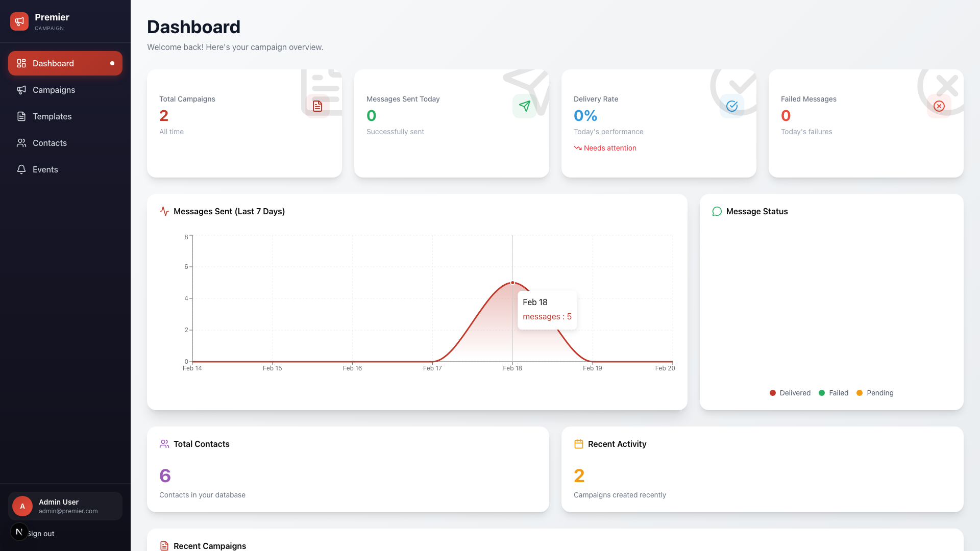The height and width of the screenshot is (551, 980).
Task: Toggle the Failed series in Message Status legend
Action: point(834,393)
